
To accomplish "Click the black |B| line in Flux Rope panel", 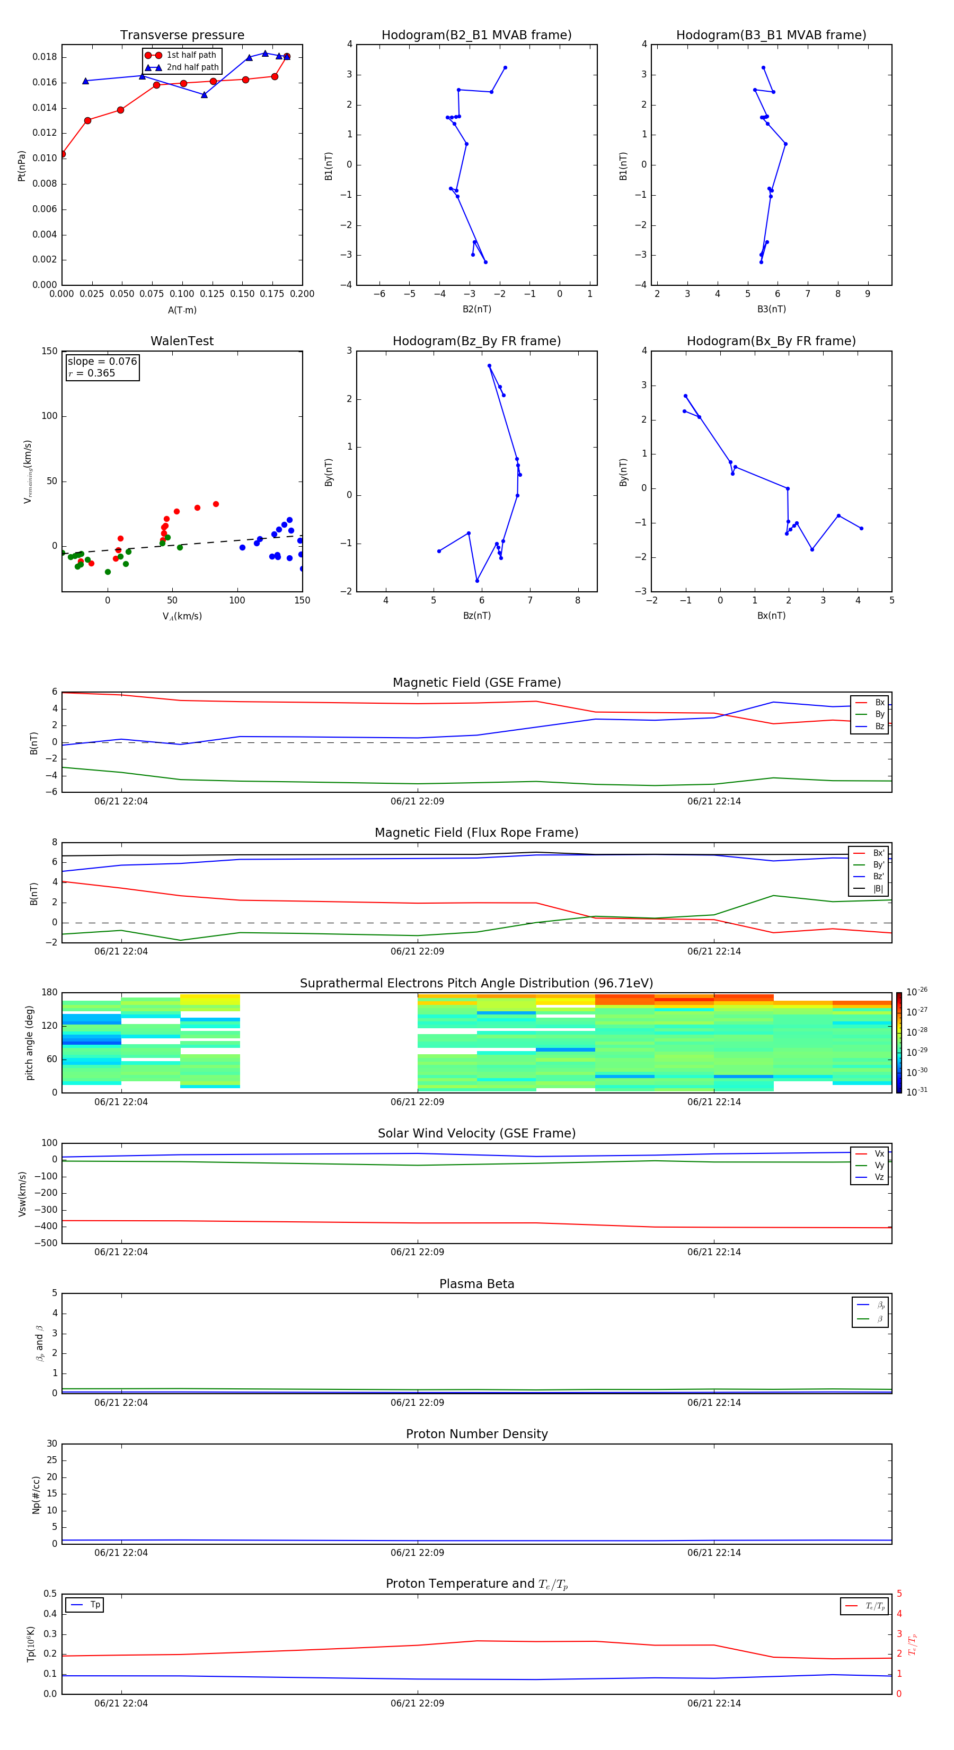I will point(476,854).
